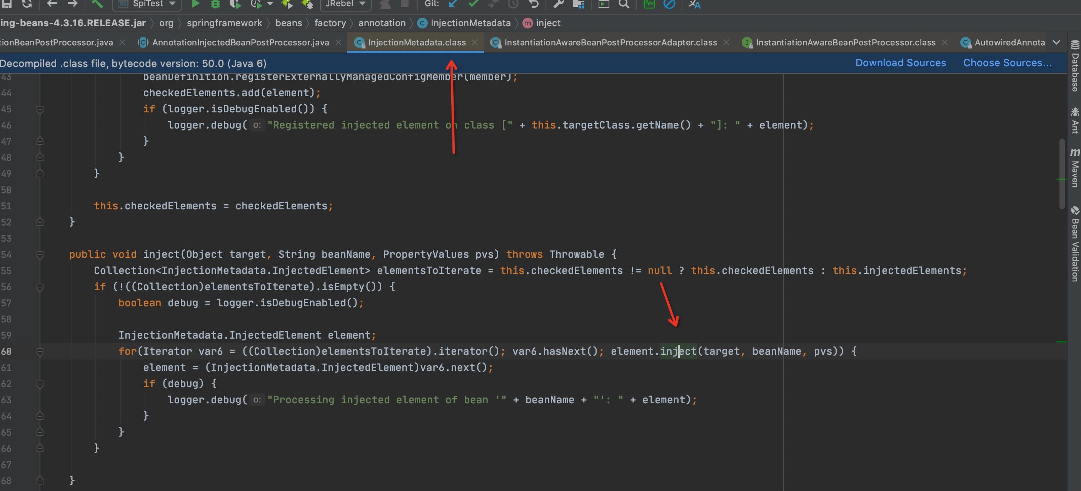Show hidden editor tabs chevron

[x=1056, y=42]
